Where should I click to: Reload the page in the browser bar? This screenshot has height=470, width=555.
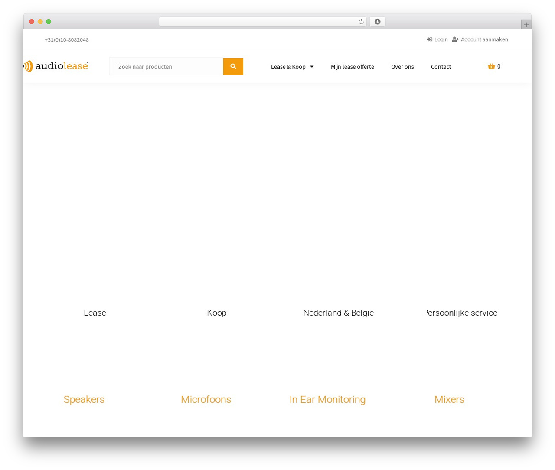361,22
